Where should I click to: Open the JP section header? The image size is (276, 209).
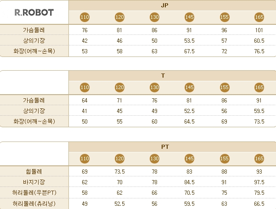point(172,5)
